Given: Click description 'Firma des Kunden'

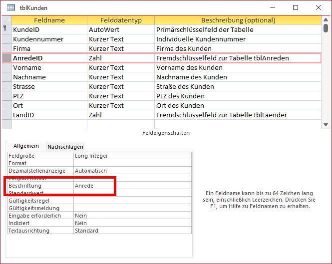Looking at the screenshot, I should tap(184, 49).
